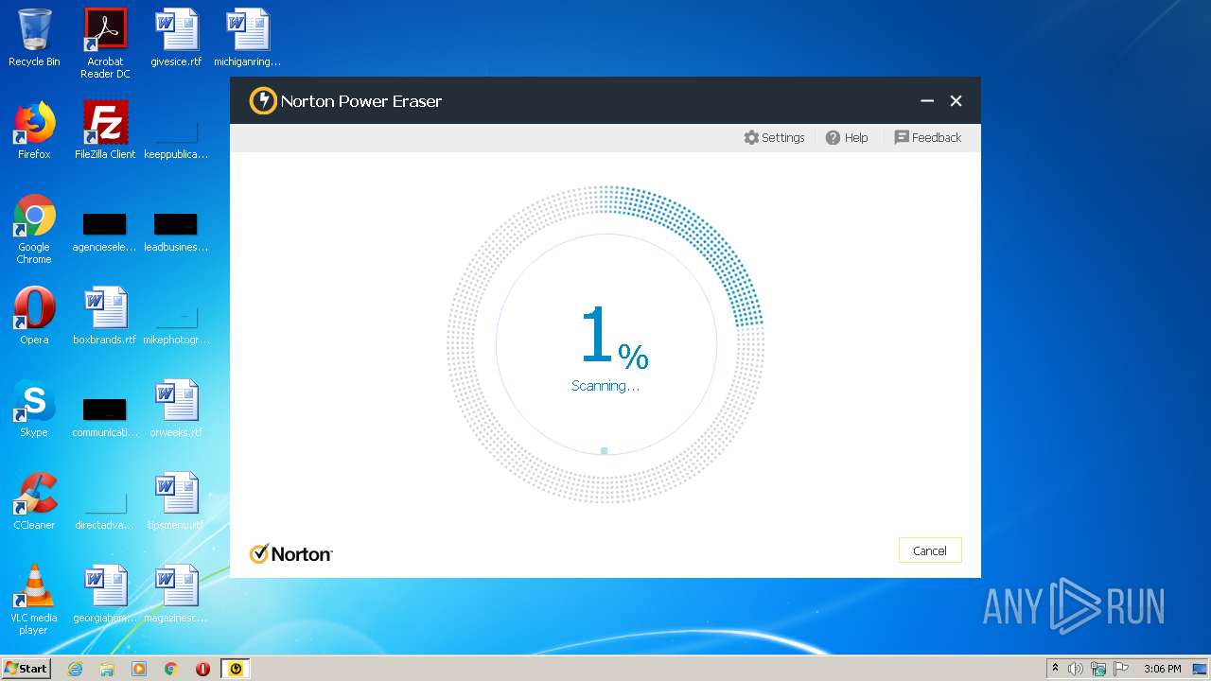Select the Firefox desktop shortcut
Image resolution: width=1211 pixels, height=681 pixels.
pos(34,131)
